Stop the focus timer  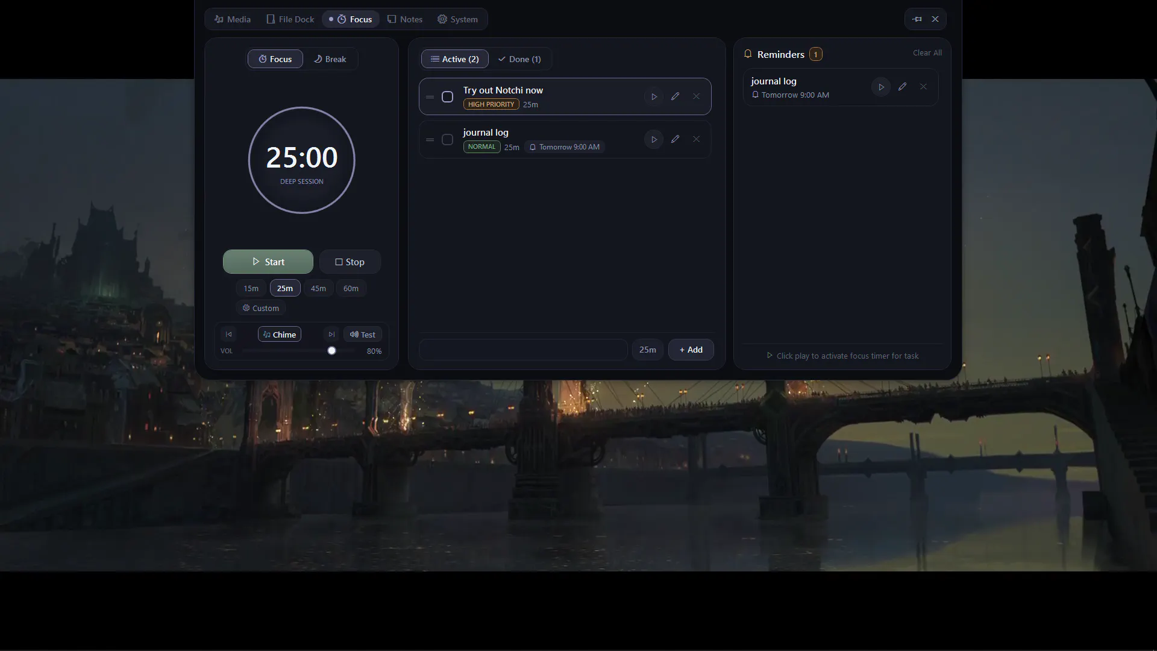(350, 262)
